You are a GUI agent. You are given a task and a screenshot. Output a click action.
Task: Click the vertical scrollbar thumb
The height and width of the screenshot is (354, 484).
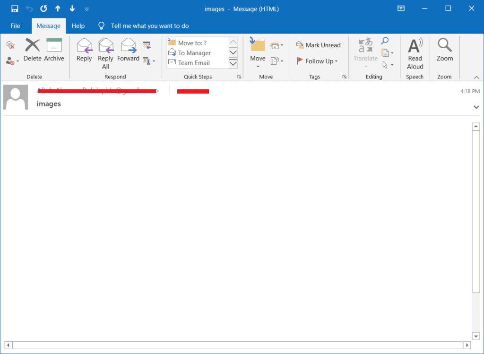click(x=475, y=211)
